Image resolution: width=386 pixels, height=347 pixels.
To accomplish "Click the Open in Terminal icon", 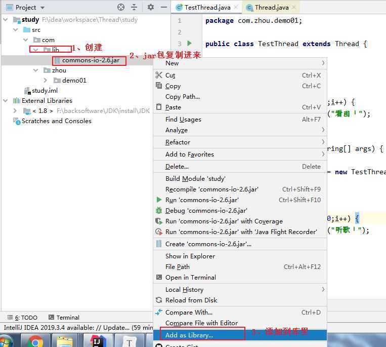I will [x=159, y=277].
